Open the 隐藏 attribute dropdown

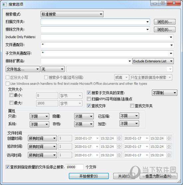tap(84, 116)
